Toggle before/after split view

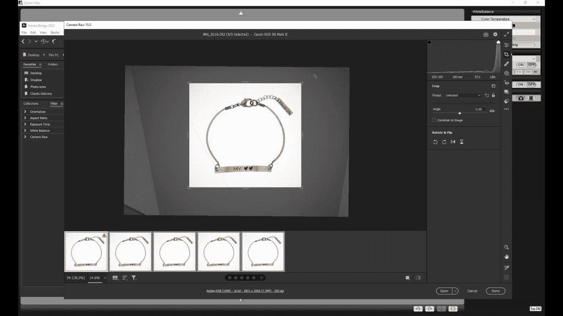point(418,278)
